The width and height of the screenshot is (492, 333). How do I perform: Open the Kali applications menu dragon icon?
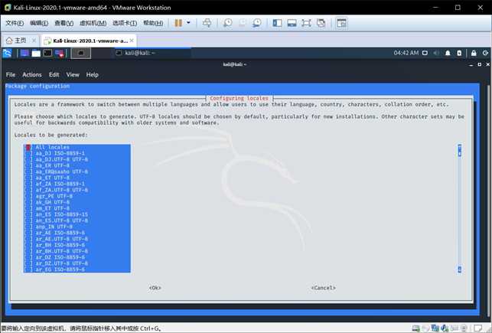7,53
